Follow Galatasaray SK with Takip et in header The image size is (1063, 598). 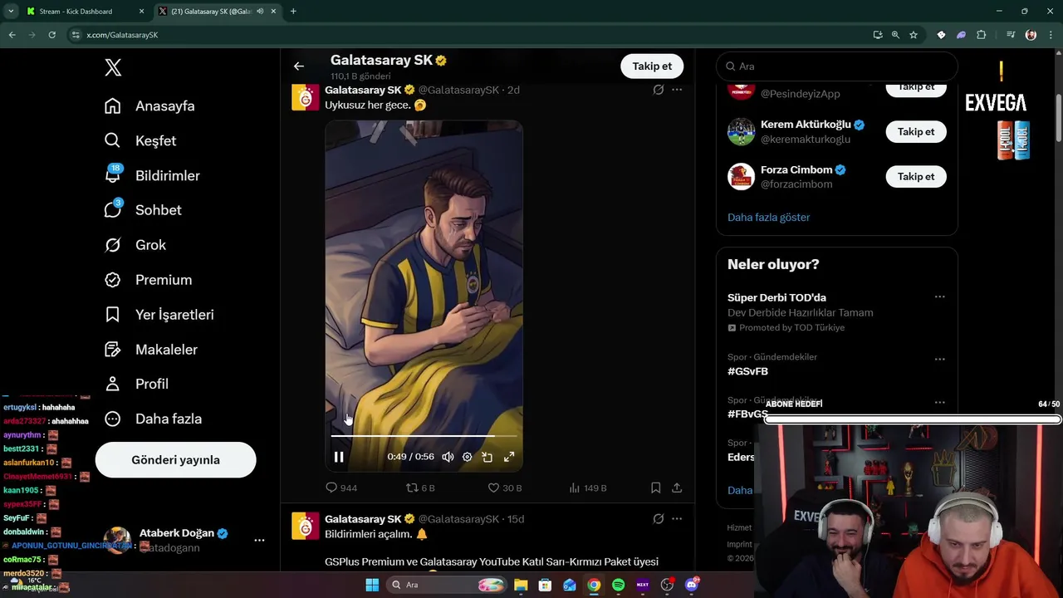[652, 66]
